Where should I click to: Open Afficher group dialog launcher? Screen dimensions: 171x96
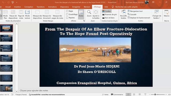[x=84, y=21]
